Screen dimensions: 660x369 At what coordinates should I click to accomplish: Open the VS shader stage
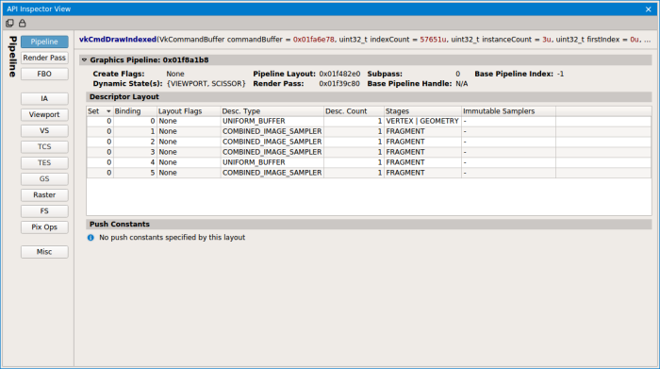44,130
